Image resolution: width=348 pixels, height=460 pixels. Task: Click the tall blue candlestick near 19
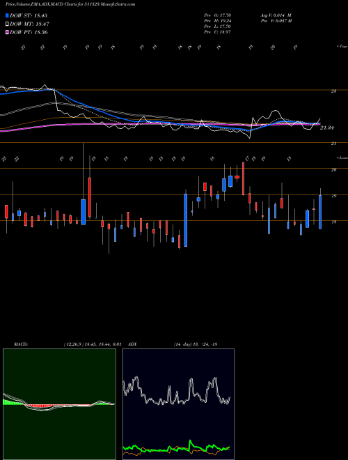coord(186,220)
